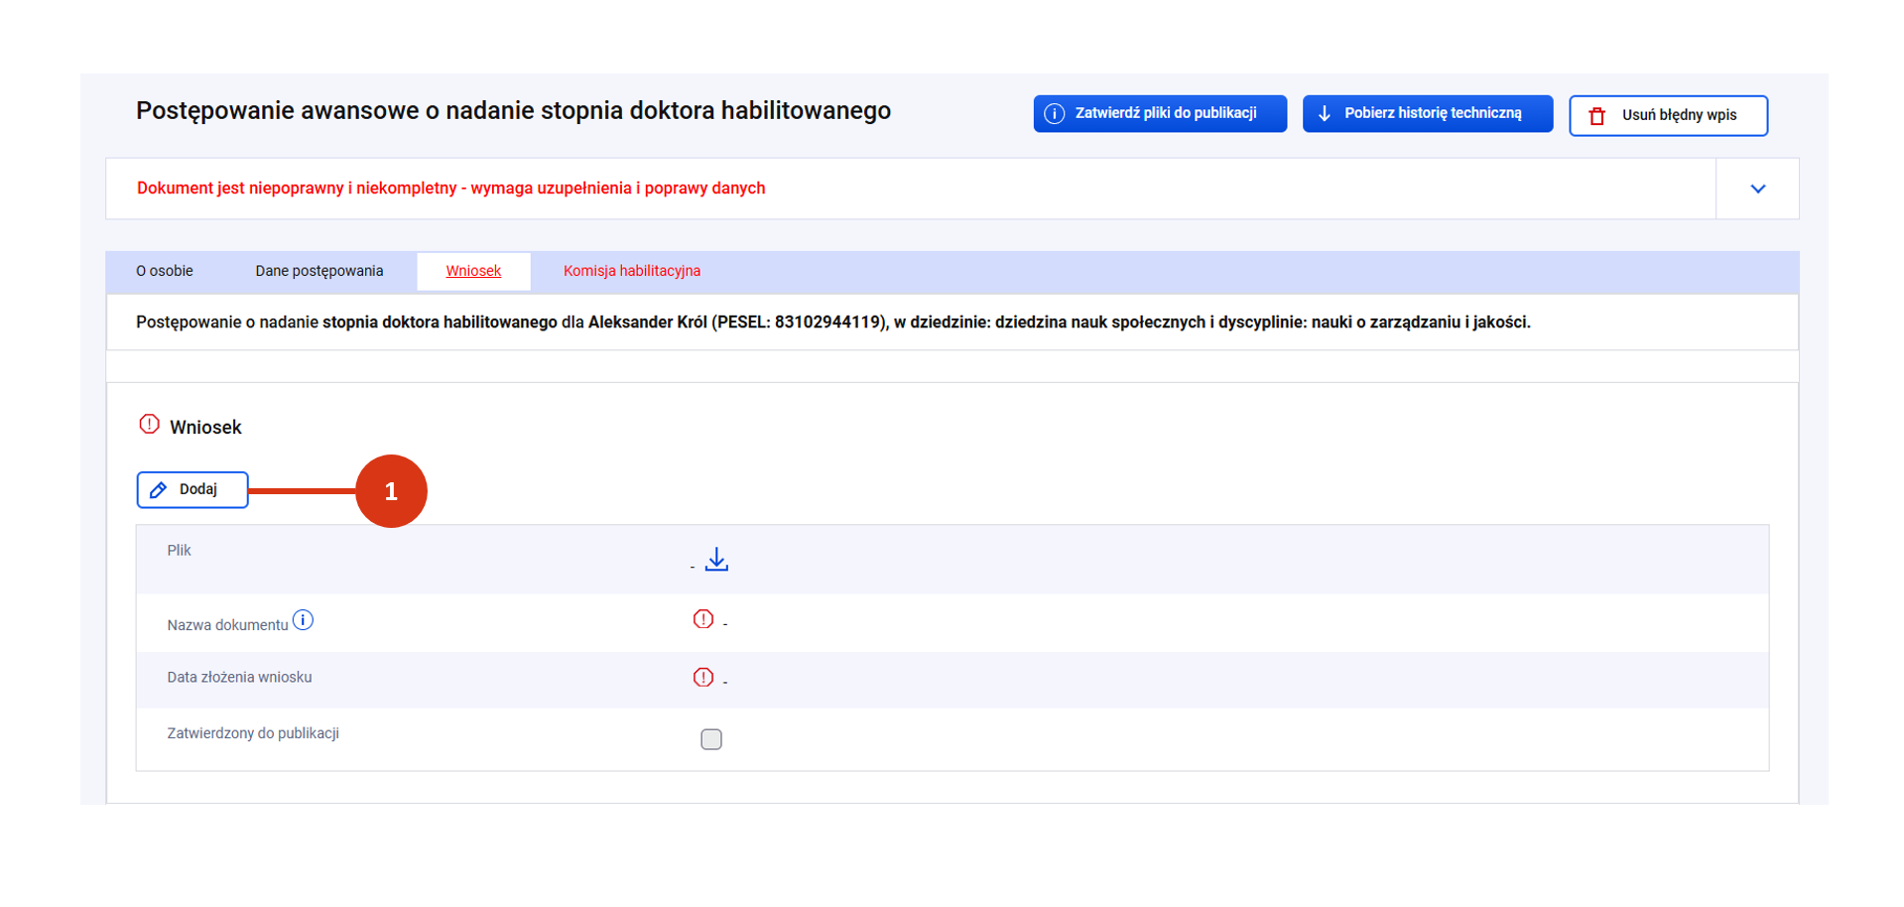Viewport: 1904px width, 907px height.
Task: Switch to the O osobie tab
Action: click(x=165, y=271)
